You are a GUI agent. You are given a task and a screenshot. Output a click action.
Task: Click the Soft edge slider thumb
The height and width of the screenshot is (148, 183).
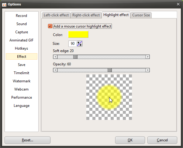(x=75, y=57)
